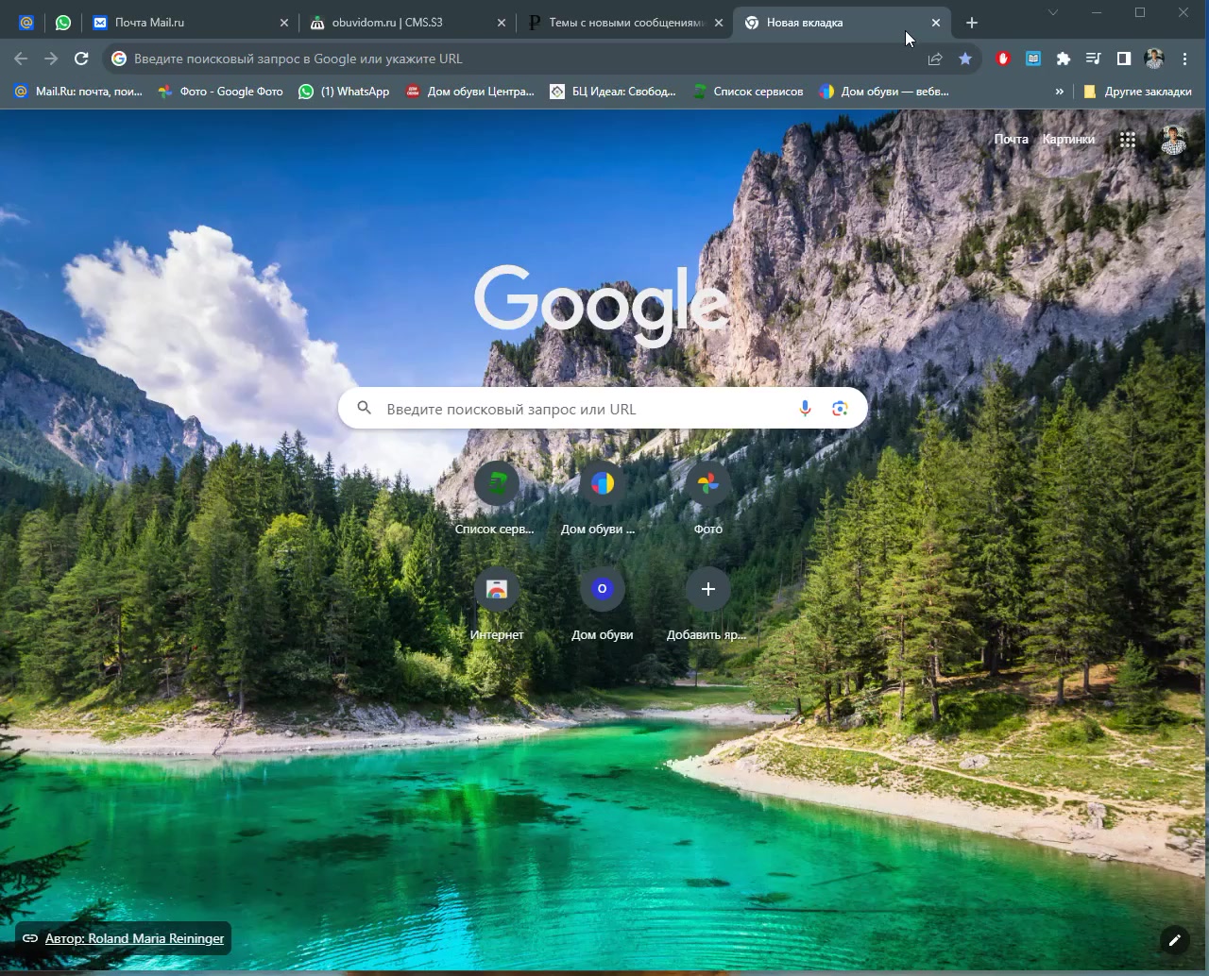
Task: Search by image with Google Lens
Action: (x=840, y=409)
